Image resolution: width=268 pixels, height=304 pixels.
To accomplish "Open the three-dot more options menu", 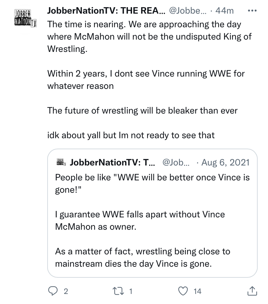I will pos(252,11).
